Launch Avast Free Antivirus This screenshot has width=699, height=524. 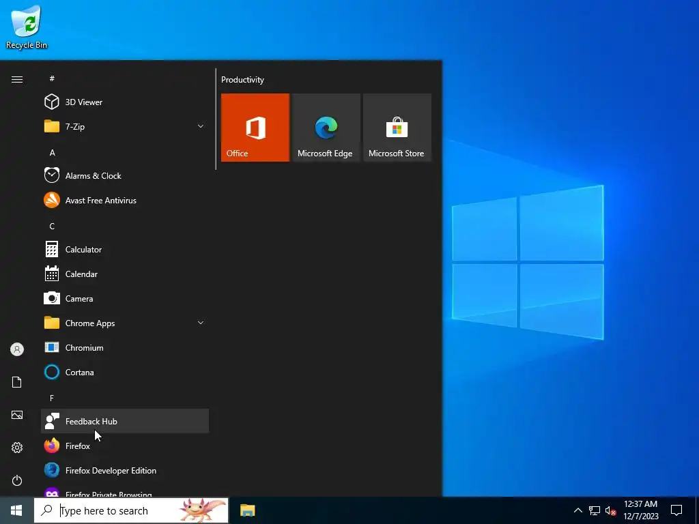pos(125,200)
